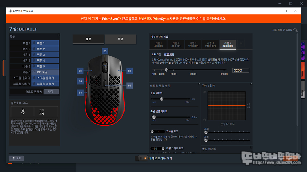
Task: Open the 버튼 3 action dropdown
Action: point(45,55)
